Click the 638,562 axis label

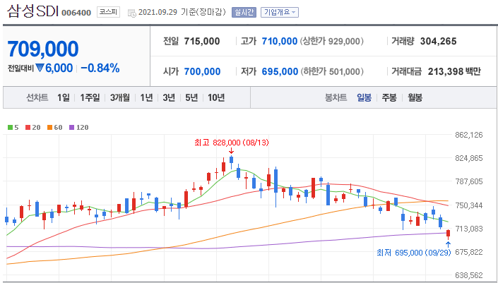[x=468, y=275]
